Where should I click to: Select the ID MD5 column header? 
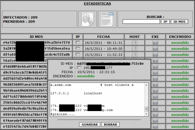(x=36, y=37)
